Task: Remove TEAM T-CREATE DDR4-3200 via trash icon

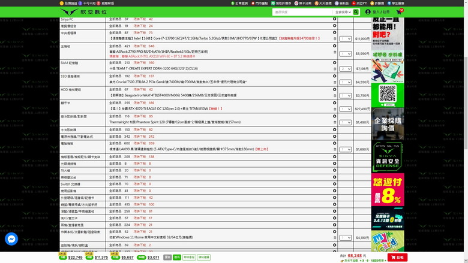Action: (335, 69)
